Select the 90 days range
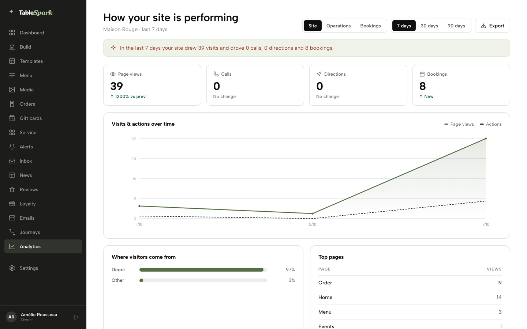Image resolution: width=527 pixels, height=329 pixels. (x=456, y=26)
